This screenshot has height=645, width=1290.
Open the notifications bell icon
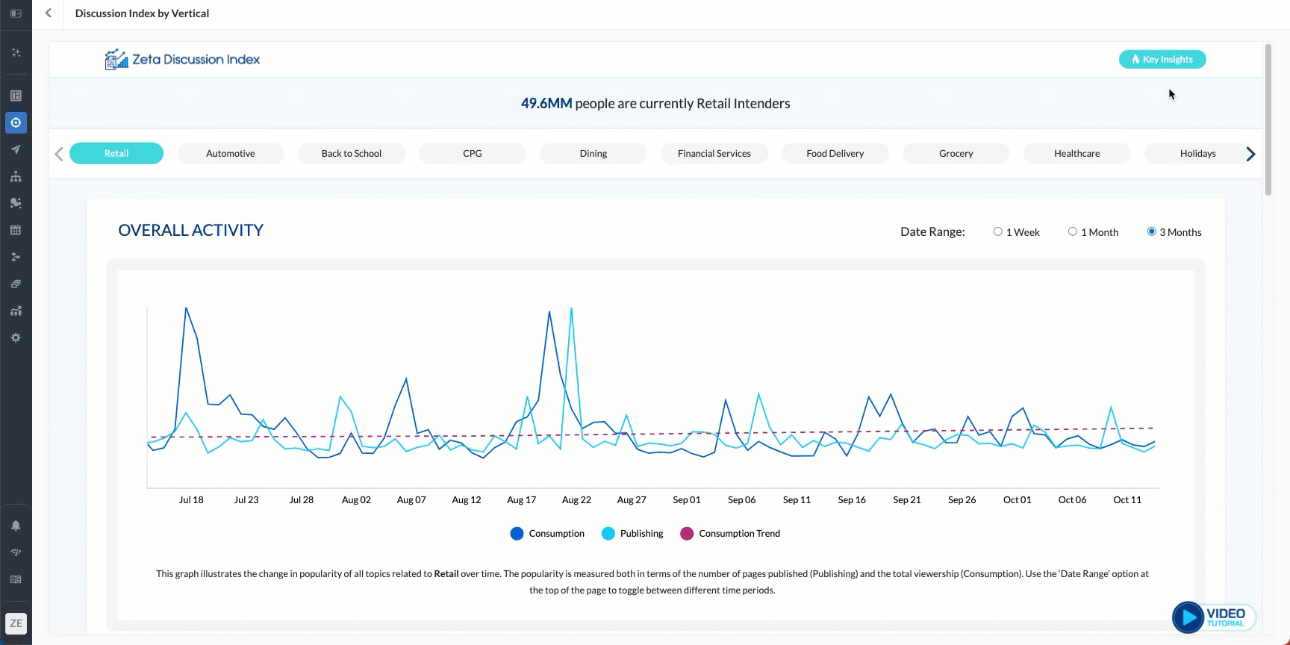point(16,526)
